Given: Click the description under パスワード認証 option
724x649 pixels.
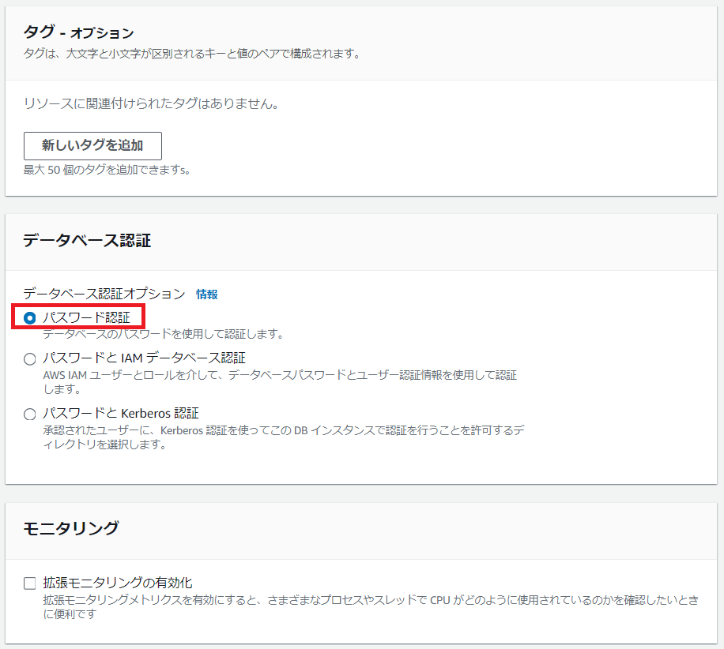Looking at the screenshot, I should pos(163,334).
